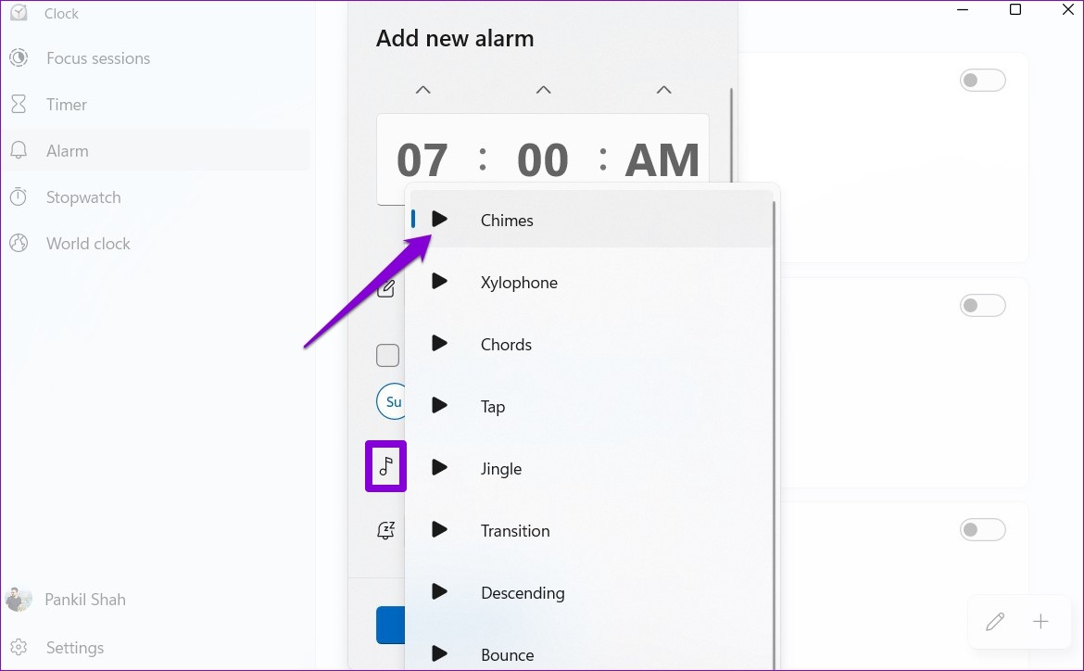
Task: Increase the minutes with up chevron
Action: pos(543,90)
